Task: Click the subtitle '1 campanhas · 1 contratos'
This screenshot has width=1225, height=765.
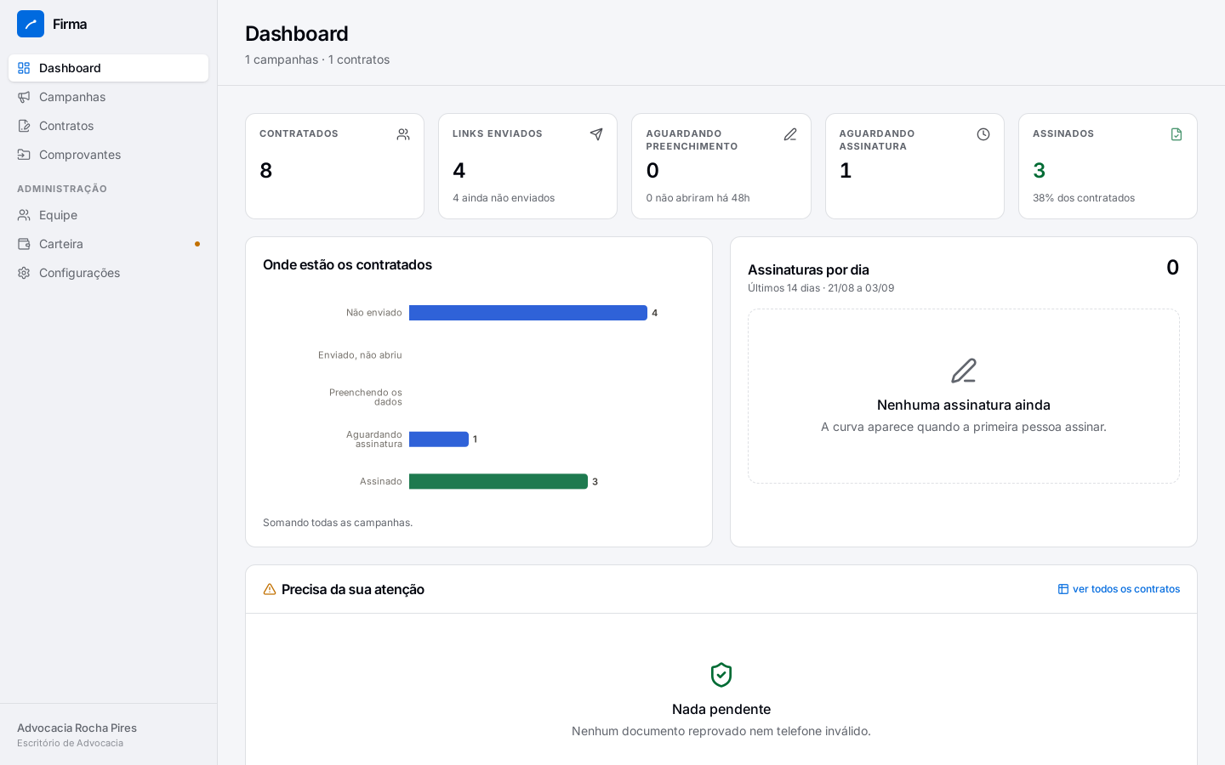Action: pos(317,59)
